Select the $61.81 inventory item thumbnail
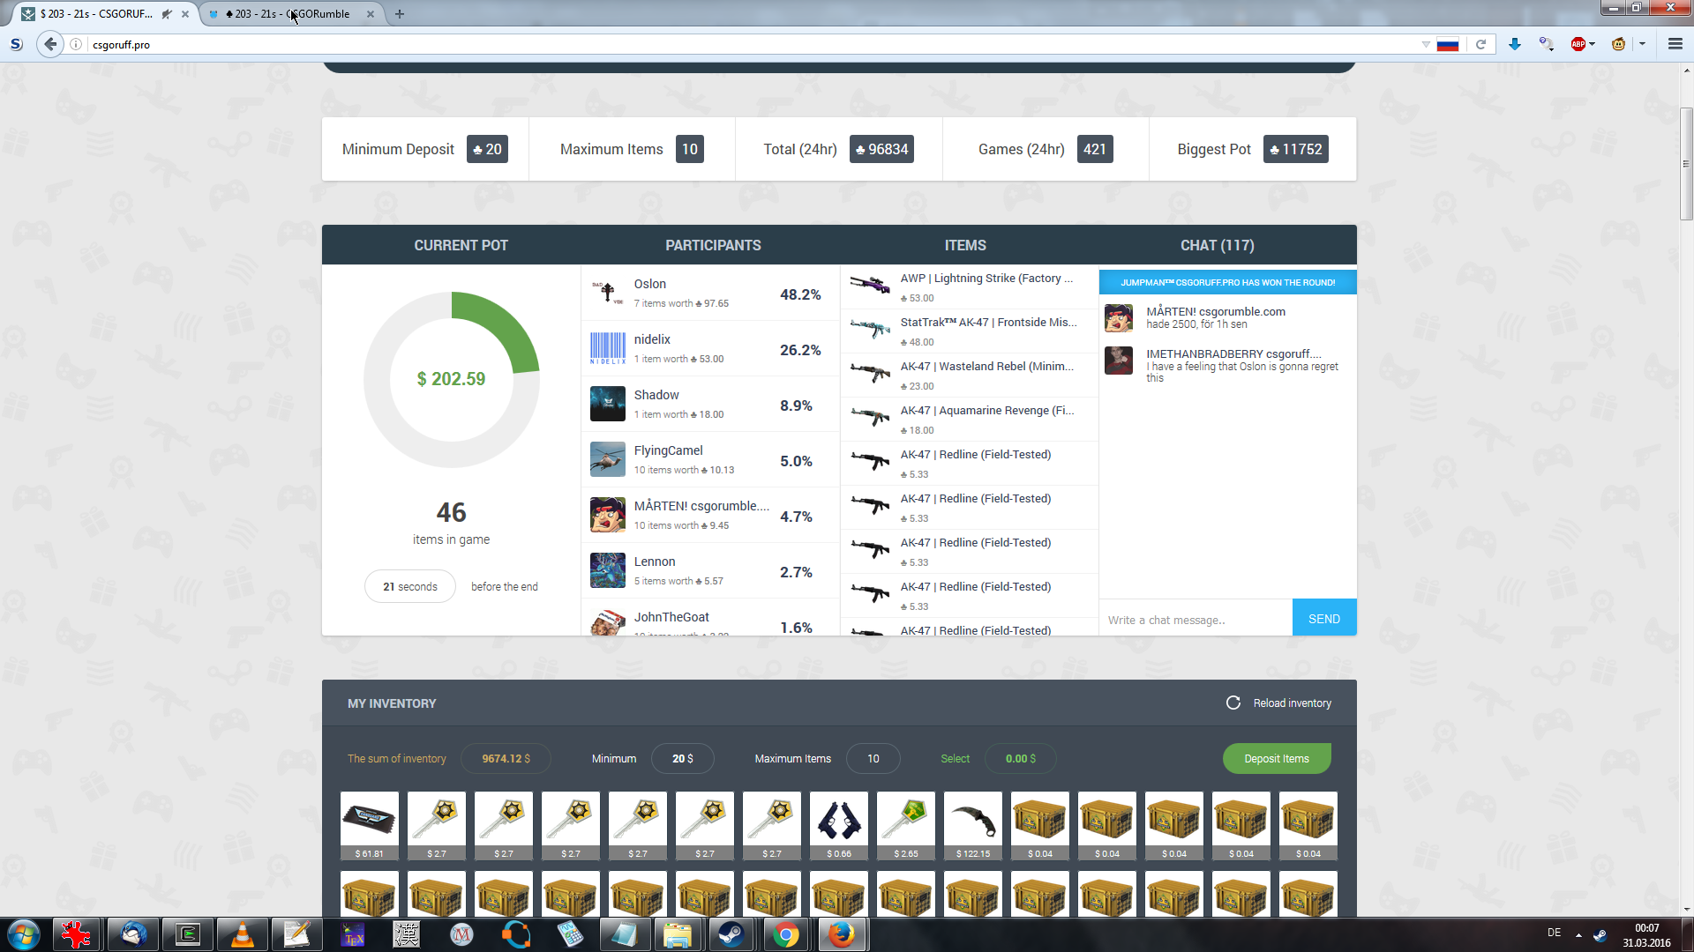This screenshot has width=1694, height=952. [369, 822]
